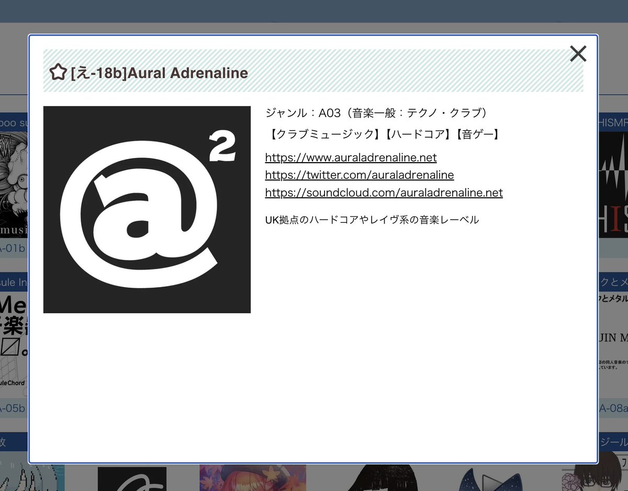Click the Aural Adrenaline @² logo image

pyautogui.click(x=147, y=210)
